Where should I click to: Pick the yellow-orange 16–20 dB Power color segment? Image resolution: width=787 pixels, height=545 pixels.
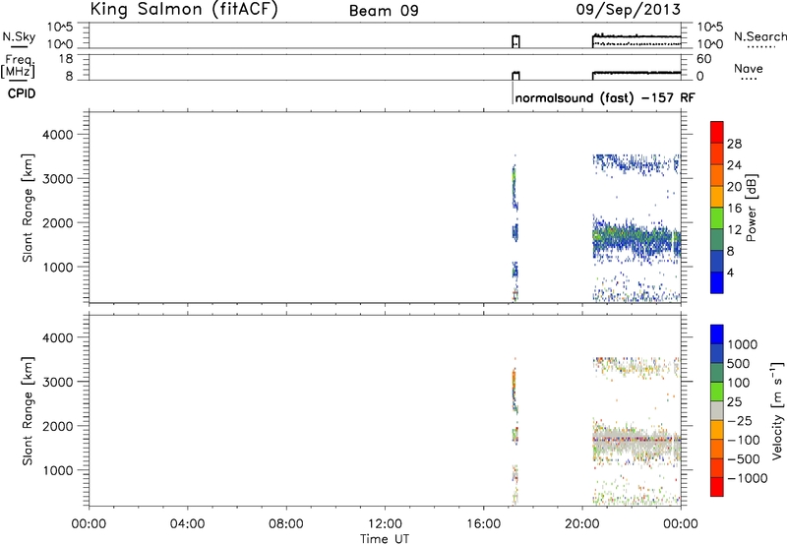click(x=717, y=196)
